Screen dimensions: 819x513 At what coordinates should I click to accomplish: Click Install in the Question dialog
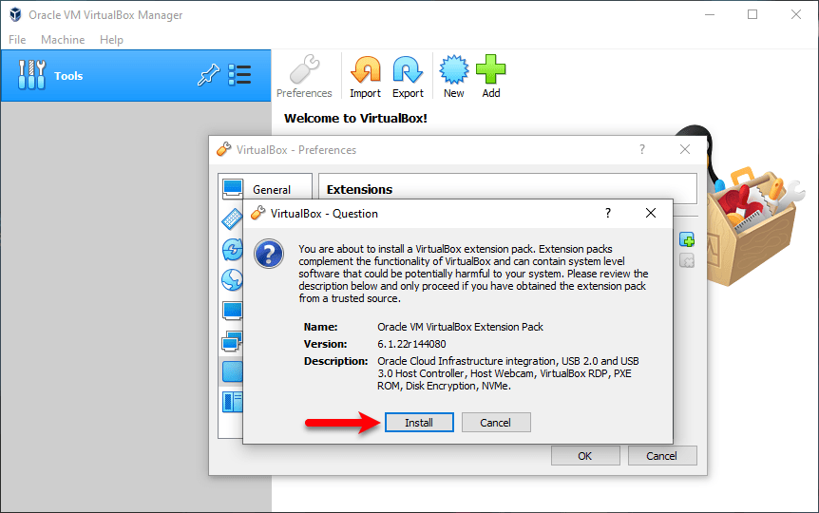point(419,423)
